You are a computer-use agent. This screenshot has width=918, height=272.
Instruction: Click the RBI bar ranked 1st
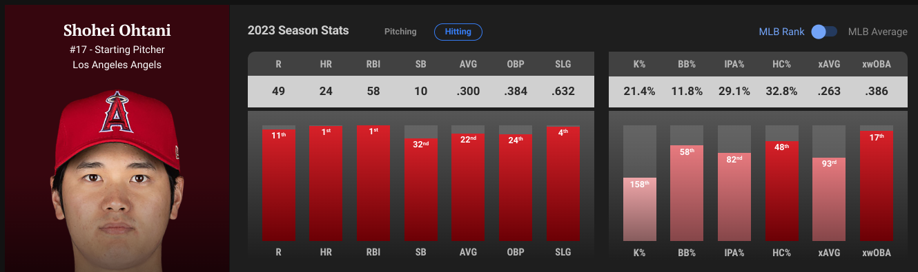pyautogui.click(x=373, y=182)
